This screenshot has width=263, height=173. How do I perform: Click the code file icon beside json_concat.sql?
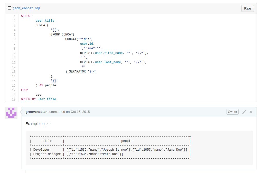tap(10, 8)
